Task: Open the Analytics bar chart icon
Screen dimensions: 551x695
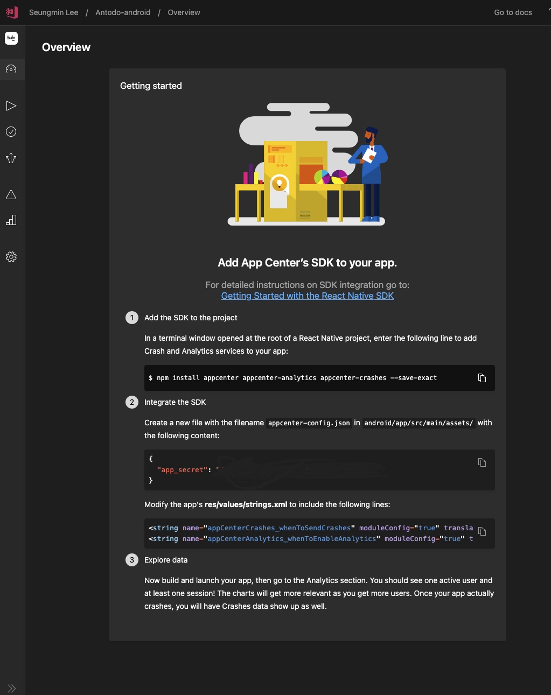Action: [11, 220]
